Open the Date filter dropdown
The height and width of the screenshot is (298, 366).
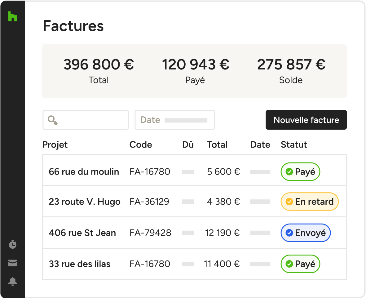[174, 120]
